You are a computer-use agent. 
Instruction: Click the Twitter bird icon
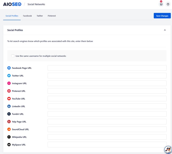[x=9, y=76]
